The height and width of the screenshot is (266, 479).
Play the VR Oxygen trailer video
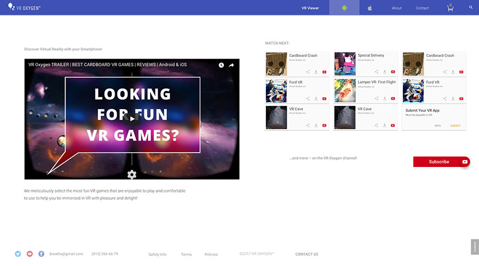pos(132,119)
